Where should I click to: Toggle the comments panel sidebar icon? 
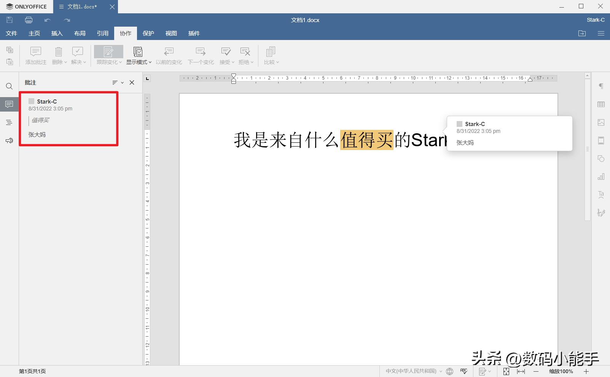tap(9, 104)
